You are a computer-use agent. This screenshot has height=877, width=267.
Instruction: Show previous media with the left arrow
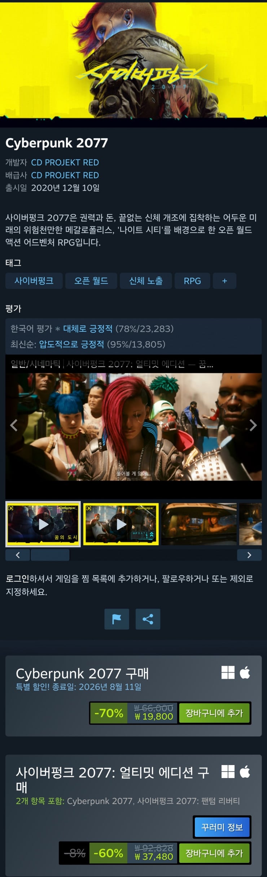click(x=14, y=425)
